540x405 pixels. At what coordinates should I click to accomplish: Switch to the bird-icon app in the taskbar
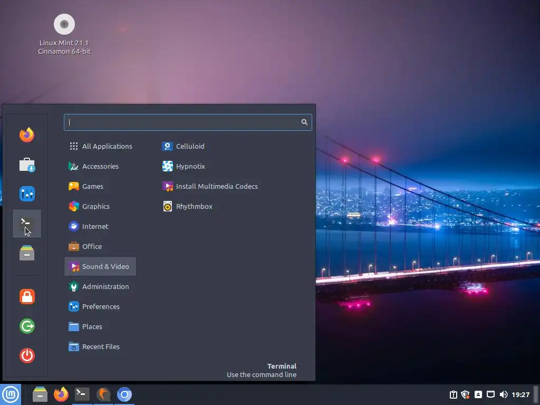click(x=103, y=394)
